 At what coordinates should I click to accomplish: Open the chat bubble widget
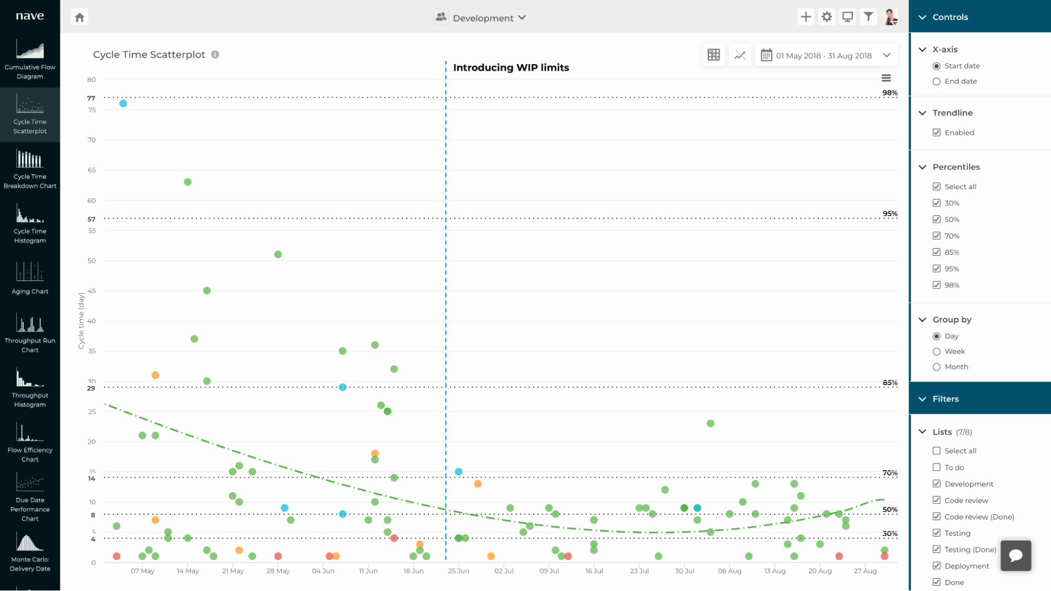pos(1015,555)
